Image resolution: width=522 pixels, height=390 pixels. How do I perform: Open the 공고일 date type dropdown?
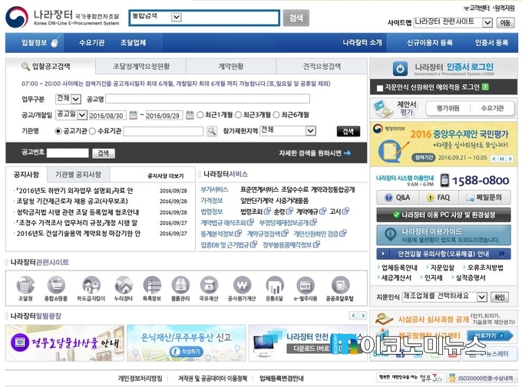point(82,115)
